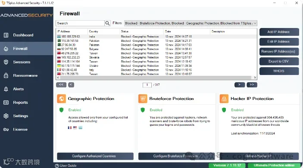Click the Ukraine flag beside 93.170.171.144
The height and width of the screenshot is (168, 303).
[x=59, y=65]
